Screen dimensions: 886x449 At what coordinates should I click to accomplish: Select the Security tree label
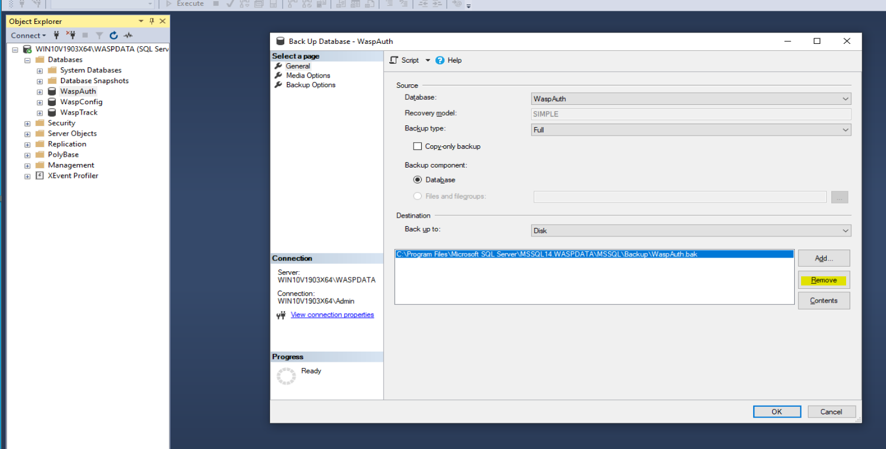[62, 123]
